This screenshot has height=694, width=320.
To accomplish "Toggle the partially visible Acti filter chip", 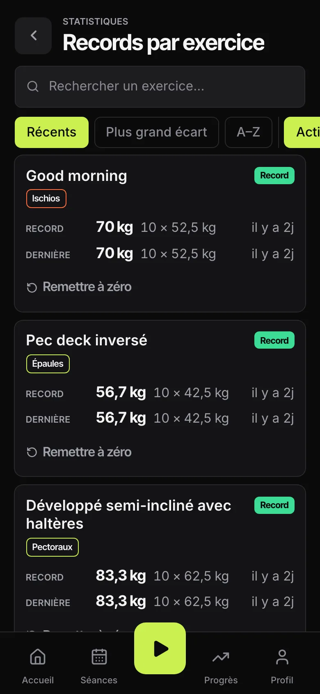I will [302, 132].
